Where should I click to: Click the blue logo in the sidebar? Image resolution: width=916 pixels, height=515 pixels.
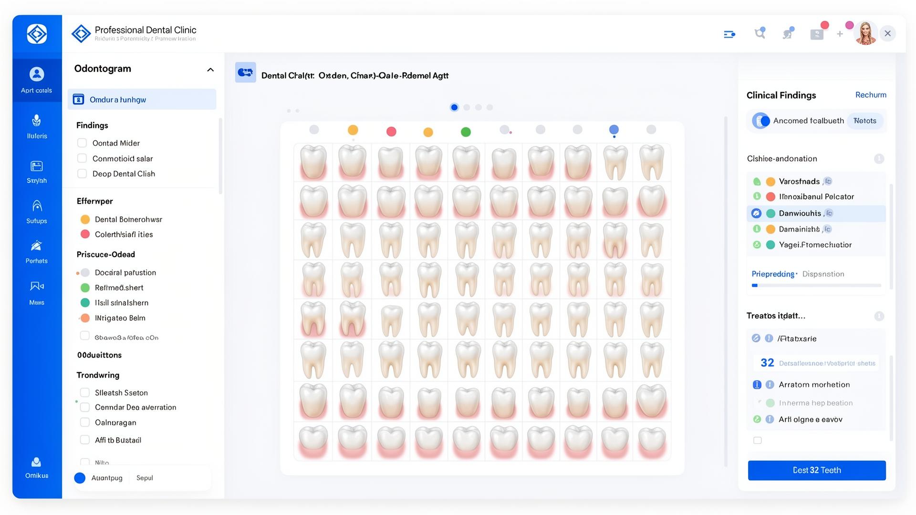(x=37, y=34)
